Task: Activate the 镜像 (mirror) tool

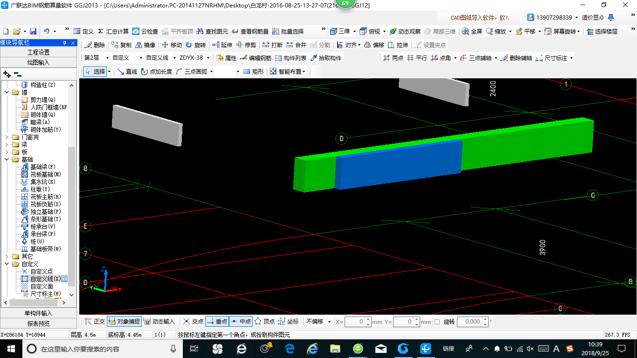Action: tap(145, 45)
